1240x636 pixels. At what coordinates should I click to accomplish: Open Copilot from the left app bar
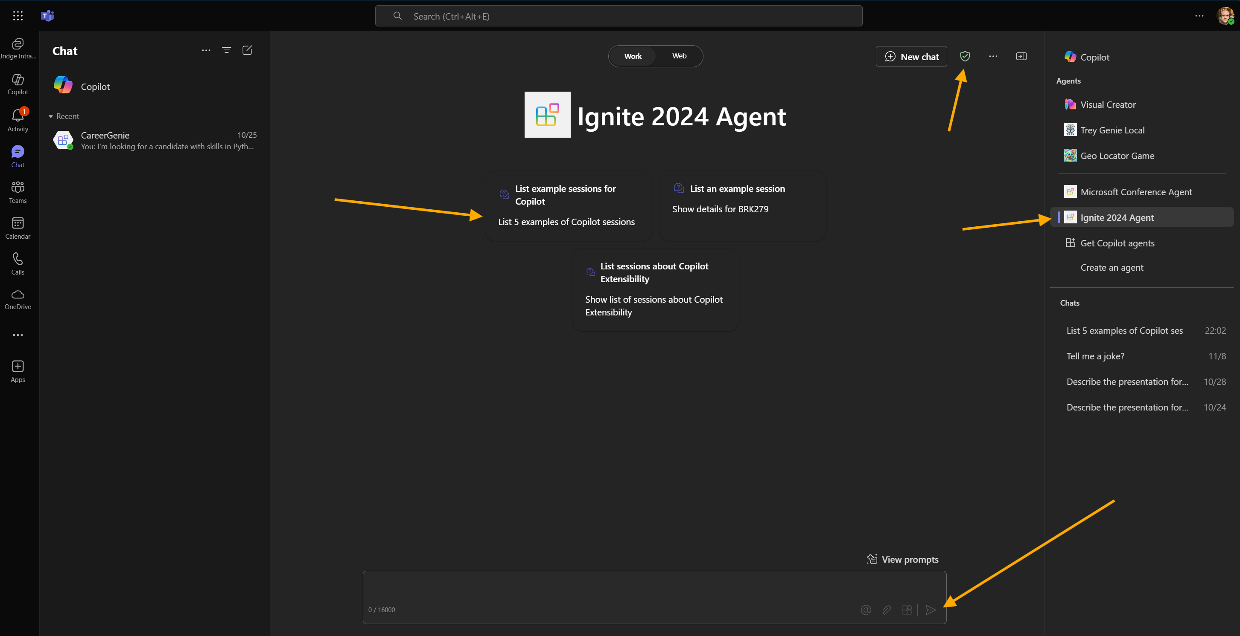(x=18, y=84)
